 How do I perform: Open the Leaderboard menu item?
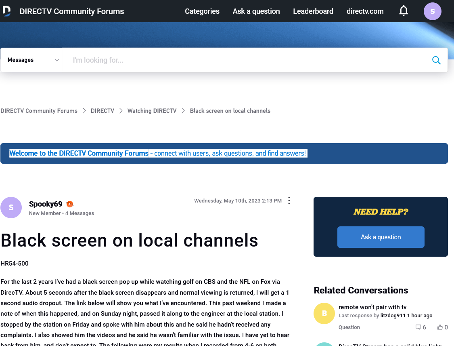point(313,11)
